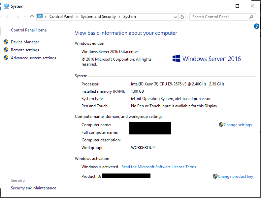
Task: Go to Control Panel breadcrumb
Action: 62,17
